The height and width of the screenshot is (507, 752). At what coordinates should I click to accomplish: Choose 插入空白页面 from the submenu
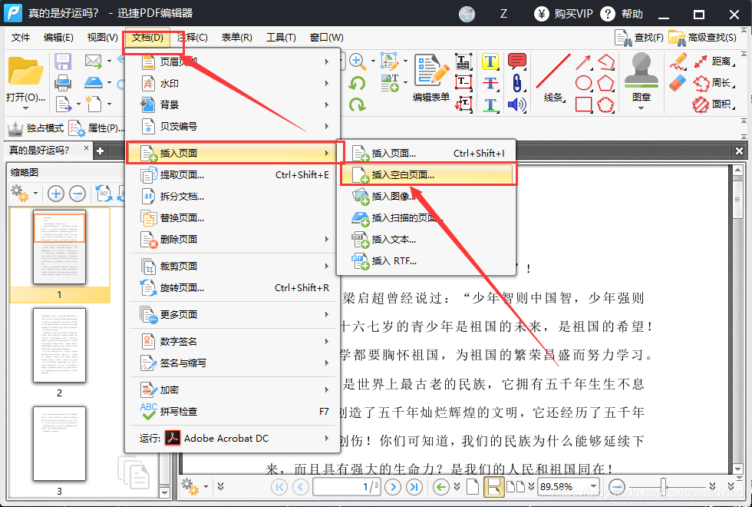tap(429, 175)
